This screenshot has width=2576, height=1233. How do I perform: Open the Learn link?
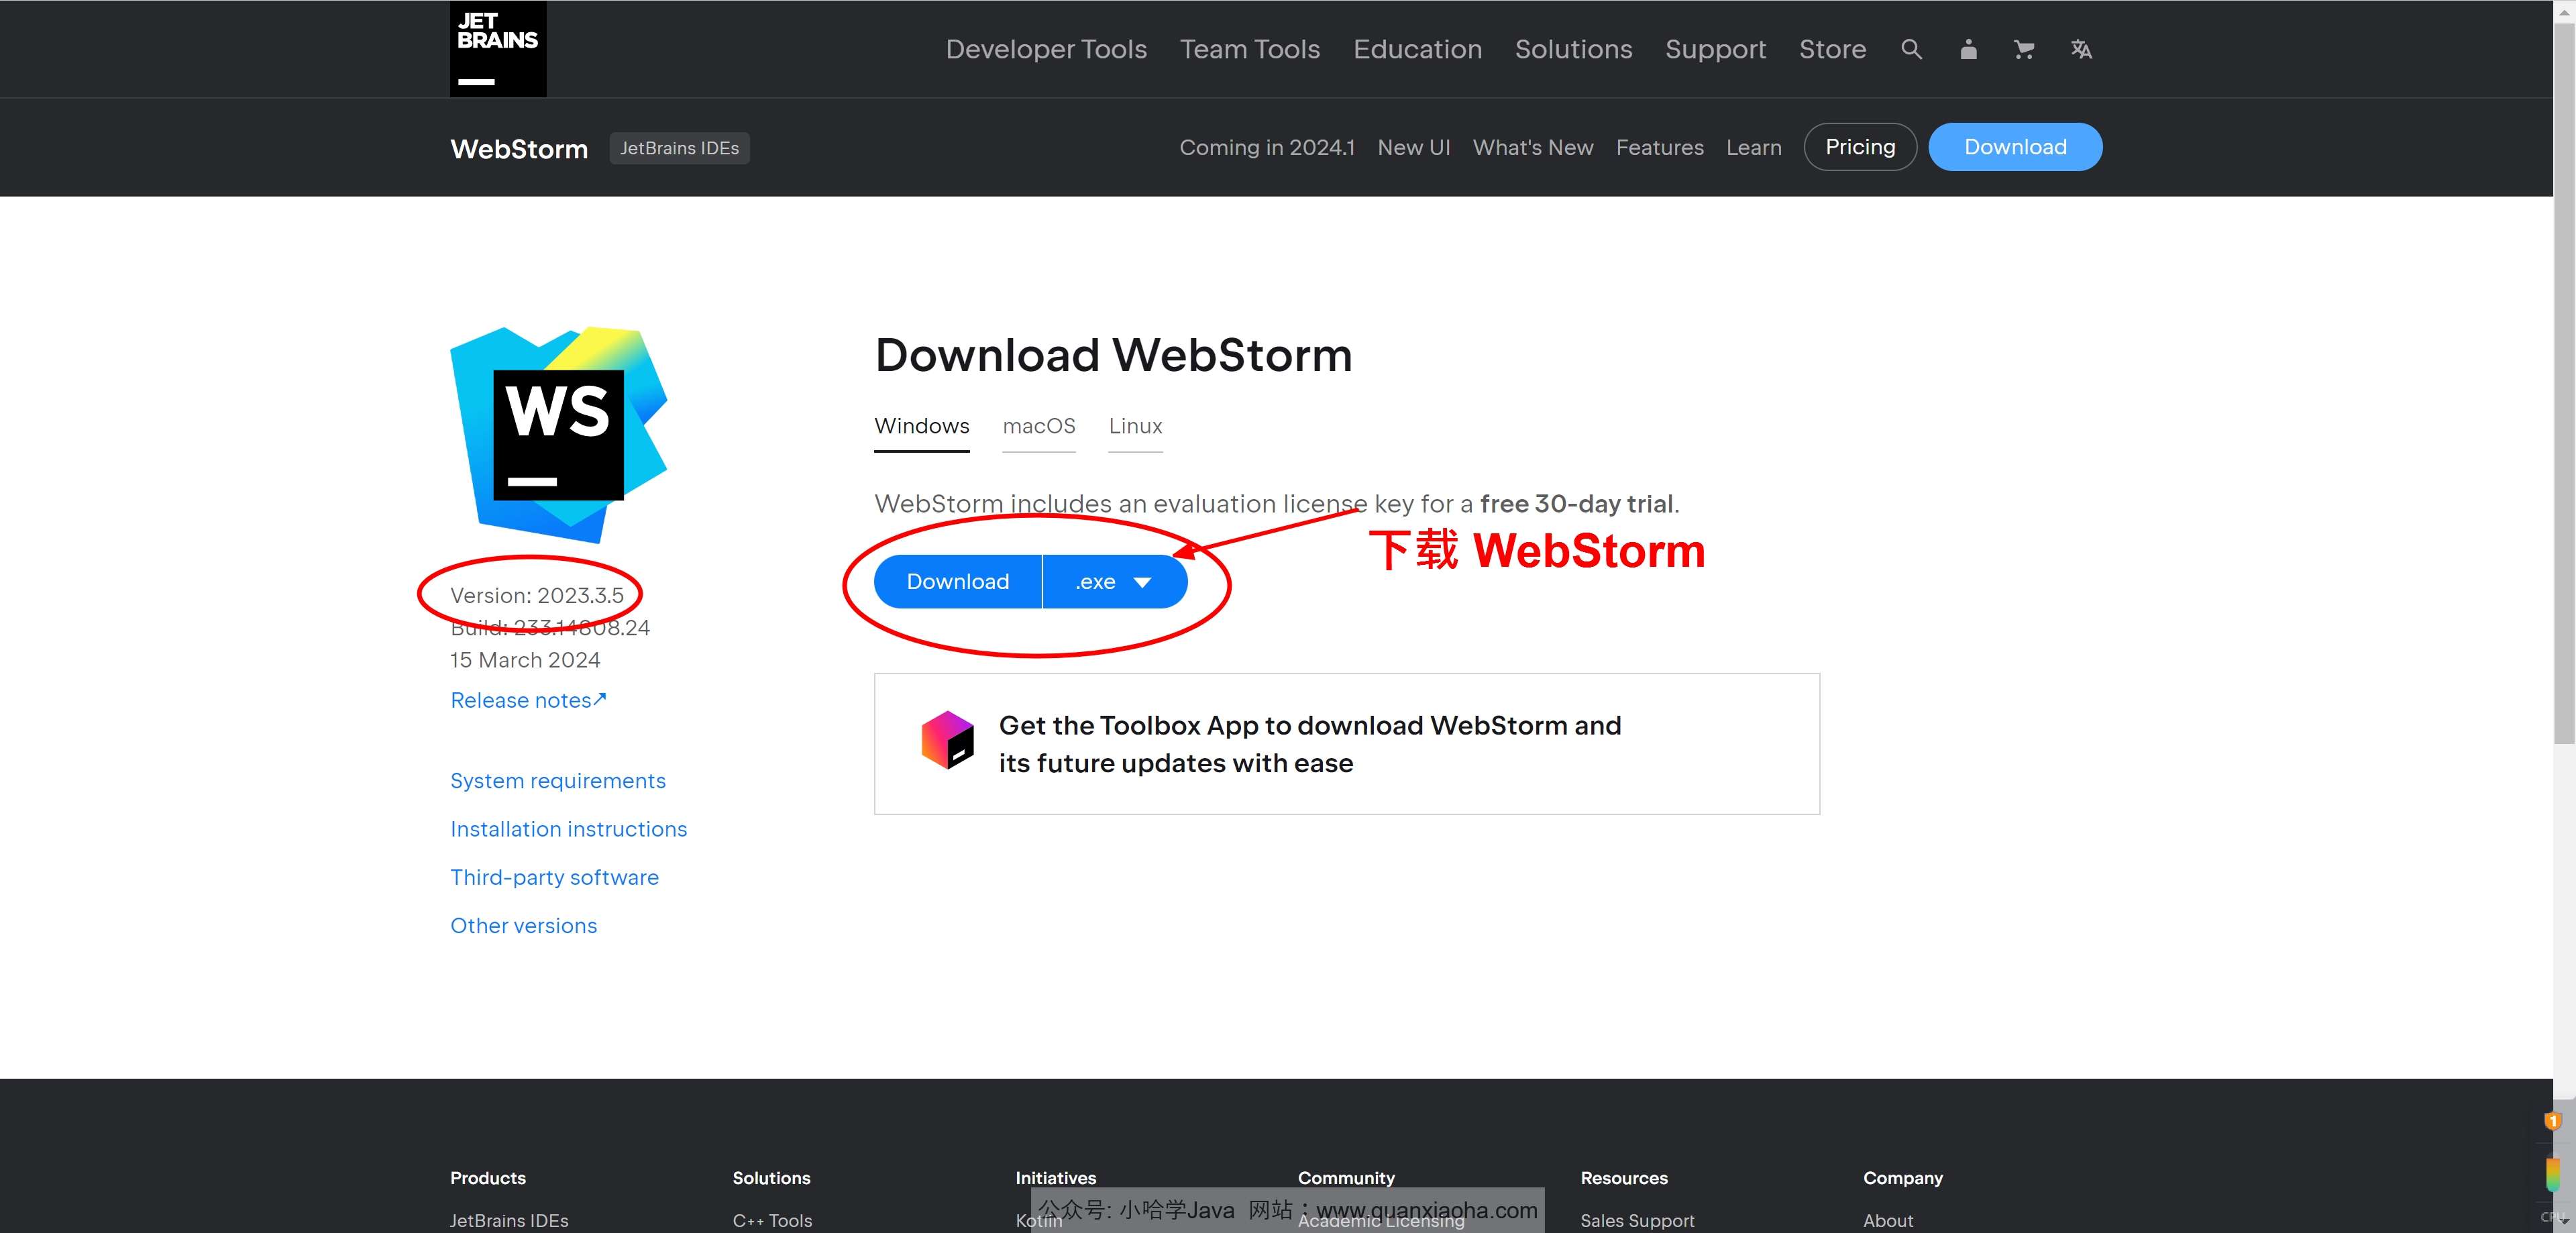pyautogui.click(x=1753, y=148)
